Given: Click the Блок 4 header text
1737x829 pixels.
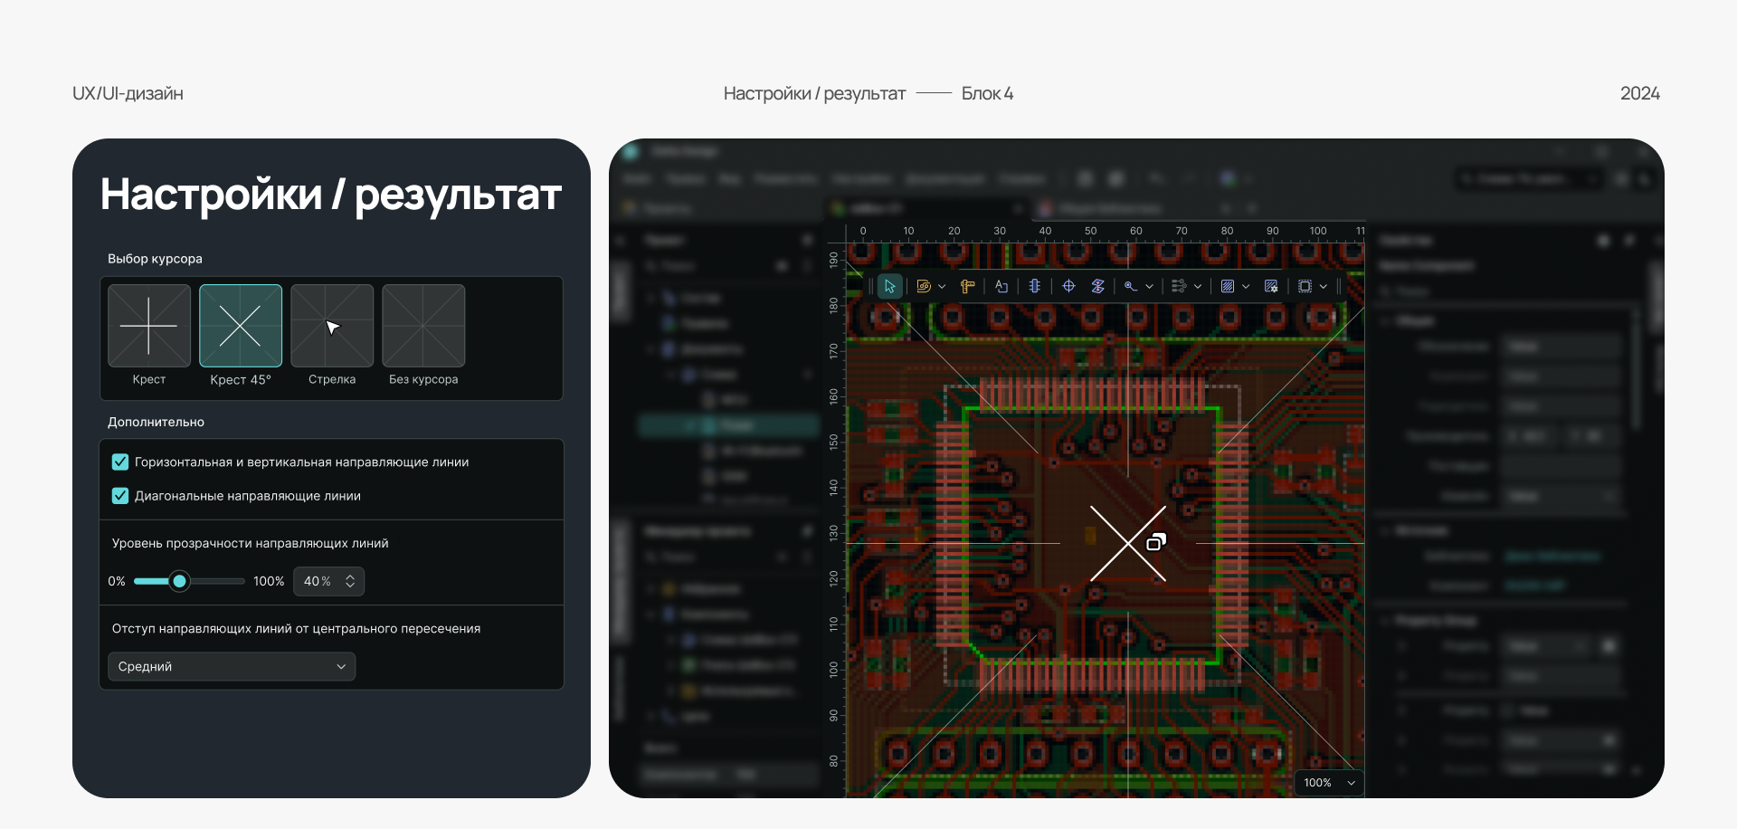Looking at the screenshot, I should (987, 93).
